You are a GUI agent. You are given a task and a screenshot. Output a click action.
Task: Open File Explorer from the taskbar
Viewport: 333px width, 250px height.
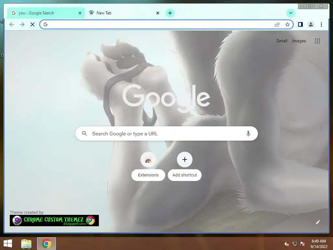26,243
